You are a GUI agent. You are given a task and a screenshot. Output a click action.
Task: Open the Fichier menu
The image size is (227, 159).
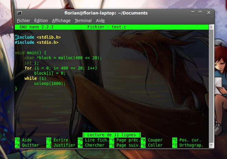23,21
